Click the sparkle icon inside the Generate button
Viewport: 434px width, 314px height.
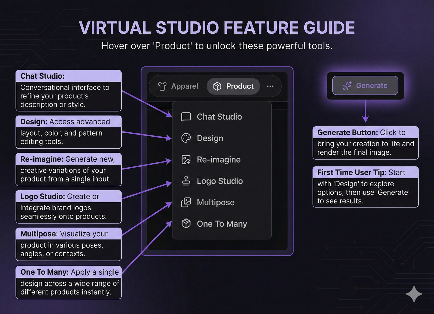point(347,86)
